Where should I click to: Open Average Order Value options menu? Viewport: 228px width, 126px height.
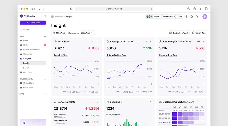146,42
